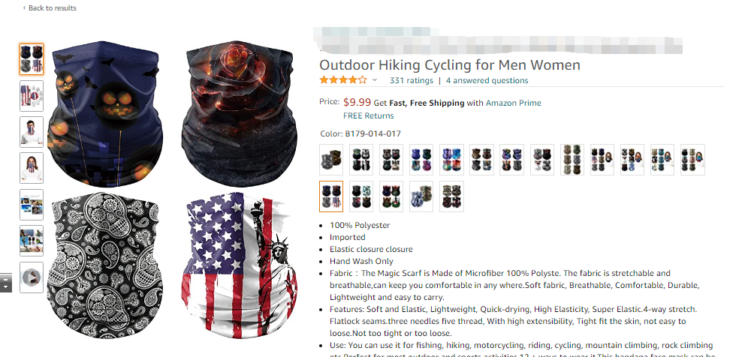
Task: Open ratings breakdown chevron beside stars
Action: [375, 80]
